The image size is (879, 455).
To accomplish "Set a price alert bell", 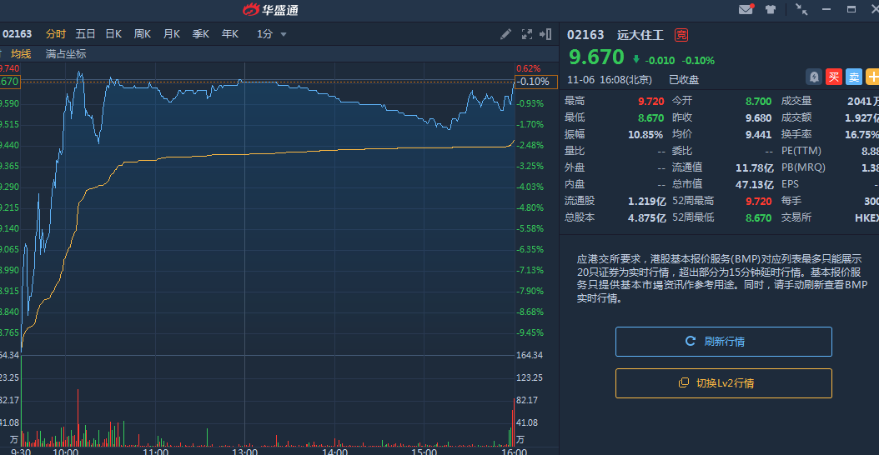I will [814, 77].
